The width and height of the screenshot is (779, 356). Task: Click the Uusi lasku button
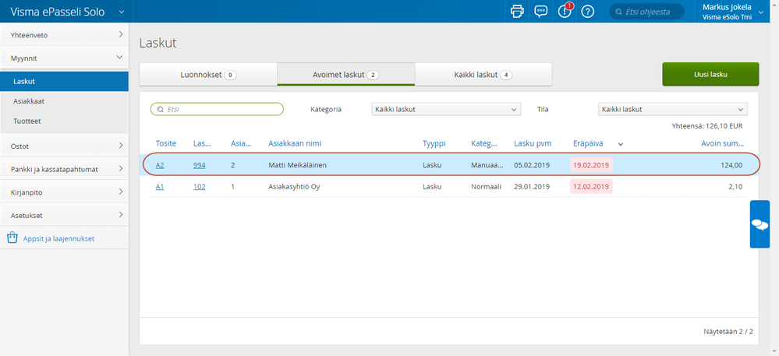(x=710, y=75)
